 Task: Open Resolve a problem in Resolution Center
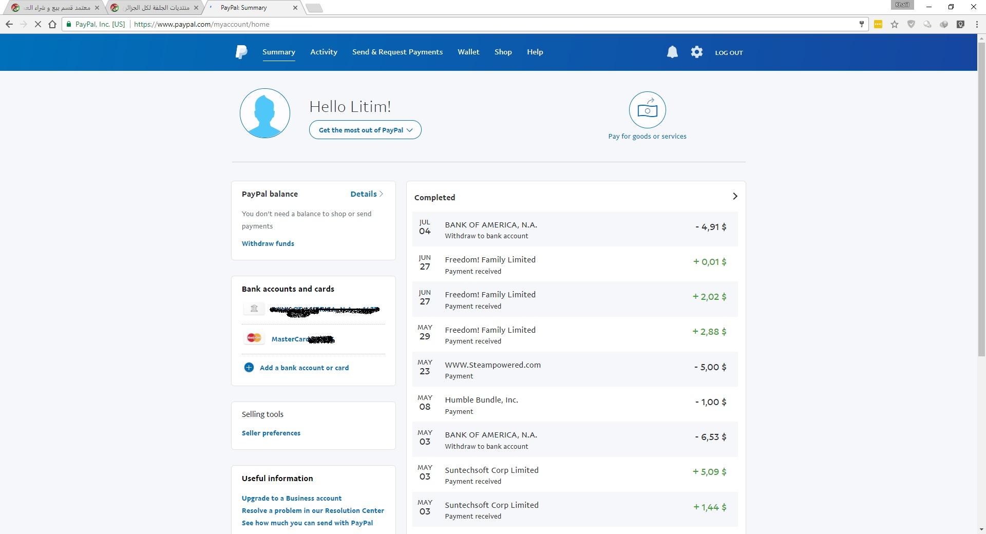[313, 510]
